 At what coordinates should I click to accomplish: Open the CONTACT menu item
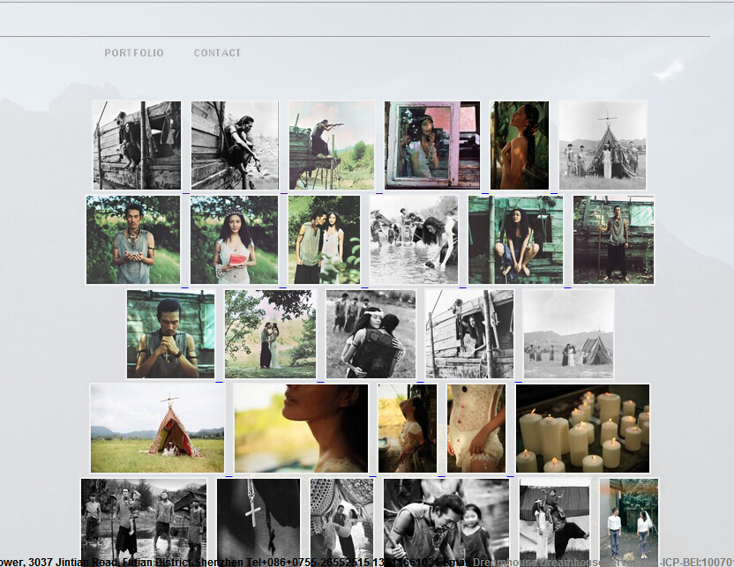(x=217, y=53)
